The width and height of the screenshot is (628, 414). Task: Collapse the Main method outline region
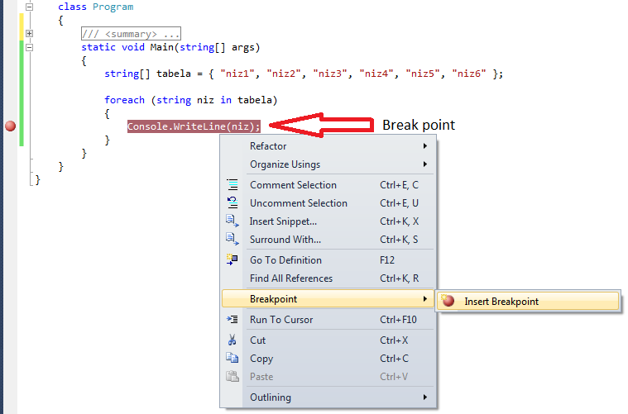point(30,47)
